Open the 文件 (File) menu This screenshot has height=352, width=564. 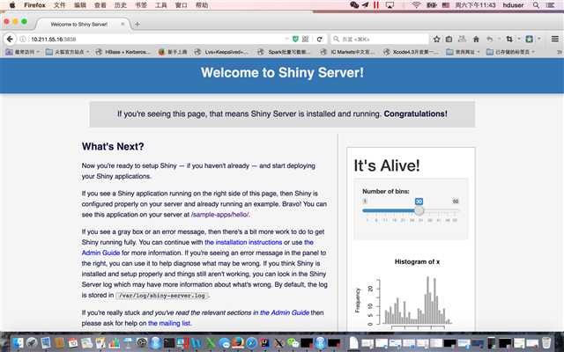(x=59, y=5)
